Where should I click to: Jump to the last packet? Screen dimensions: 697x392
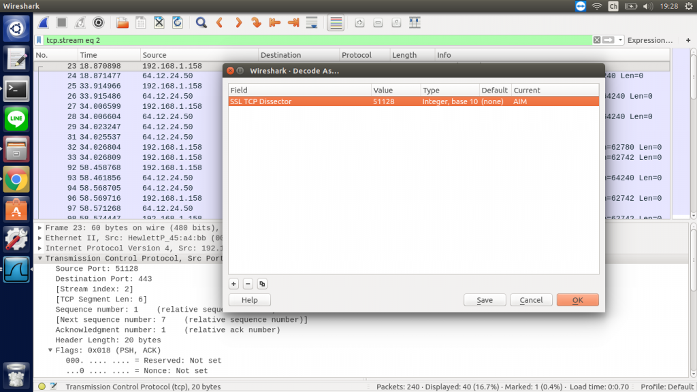click(x=293, y=22)
